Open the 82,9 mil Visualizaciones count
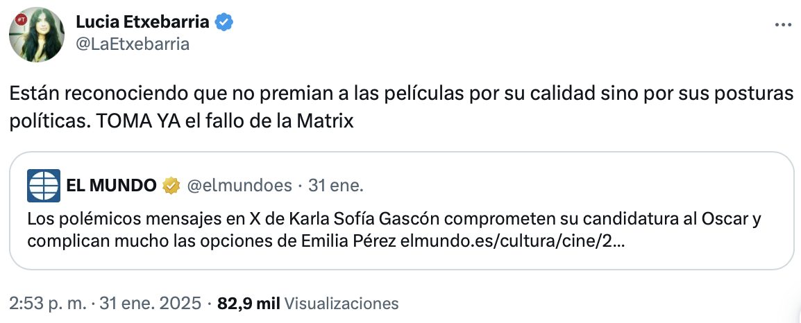 [248, 304]
